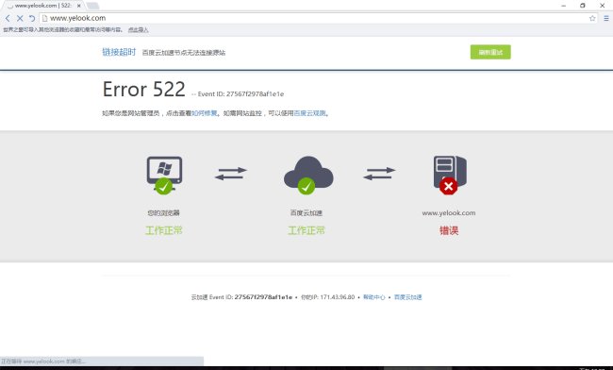
Task: Bookmark page with the star icon
Action: click(x=592, y=18)
